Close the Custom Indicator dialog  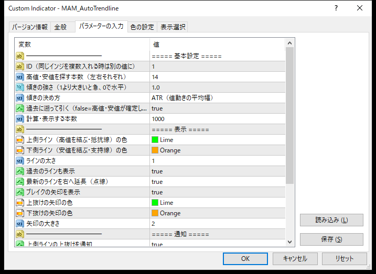point(360,8)
